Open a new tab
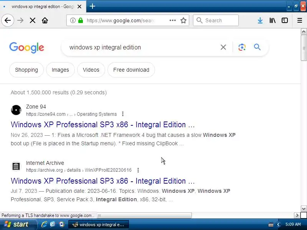The width and height of the screenshot is (307, 230). tap(92, 6)
